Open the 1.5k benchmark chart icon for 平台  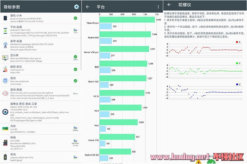[76, 31]
